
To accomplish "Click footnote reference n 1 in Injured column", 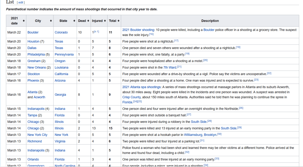I will click(96, 32).
